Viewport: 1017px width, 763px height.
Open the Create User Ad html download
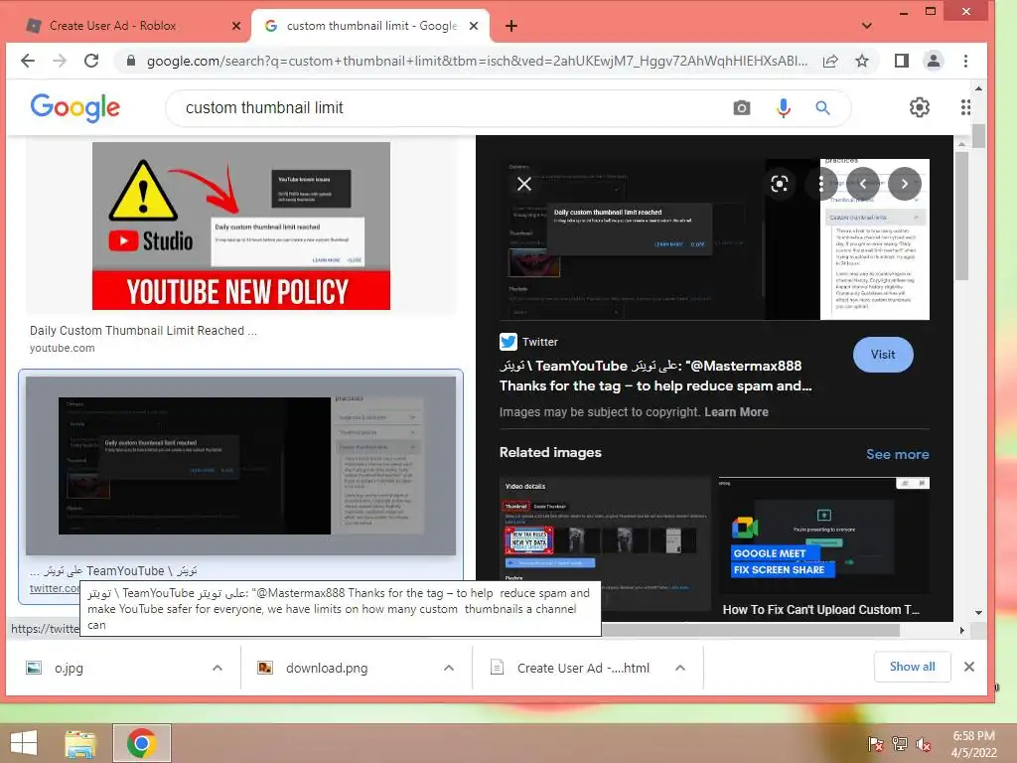pos(582,668)
